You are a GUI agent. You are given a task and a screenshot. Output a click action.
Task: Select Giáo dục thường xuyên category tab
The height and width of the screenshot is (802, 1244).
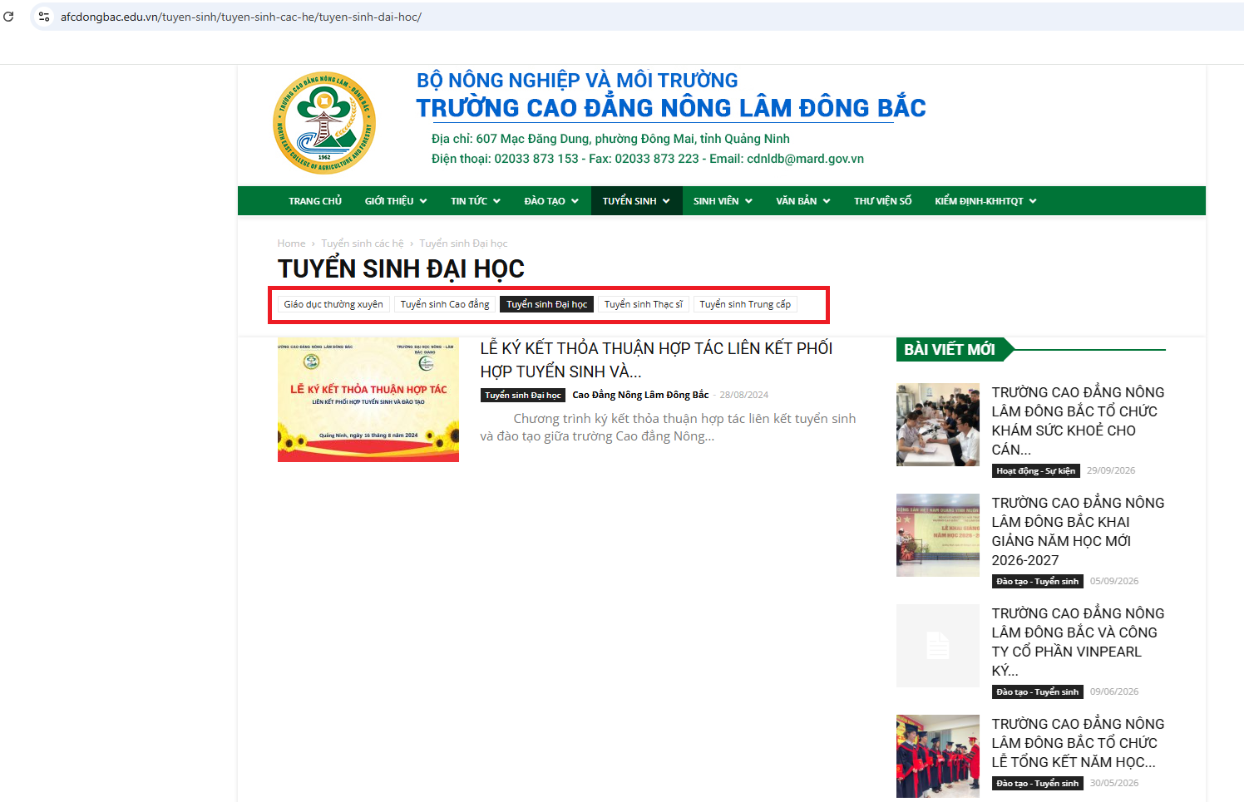333,304
